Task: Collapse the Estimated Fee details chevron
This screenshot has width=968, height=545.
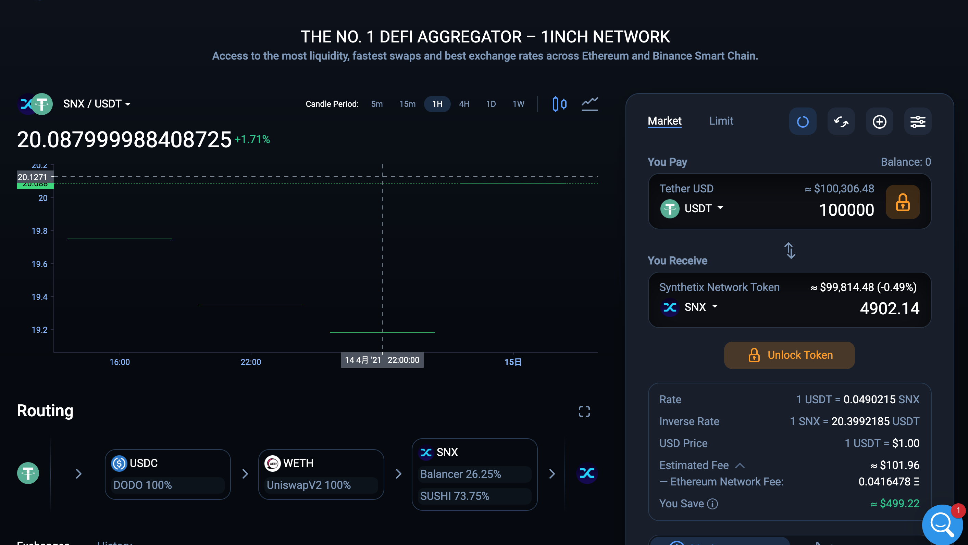Action: [740, 466]
